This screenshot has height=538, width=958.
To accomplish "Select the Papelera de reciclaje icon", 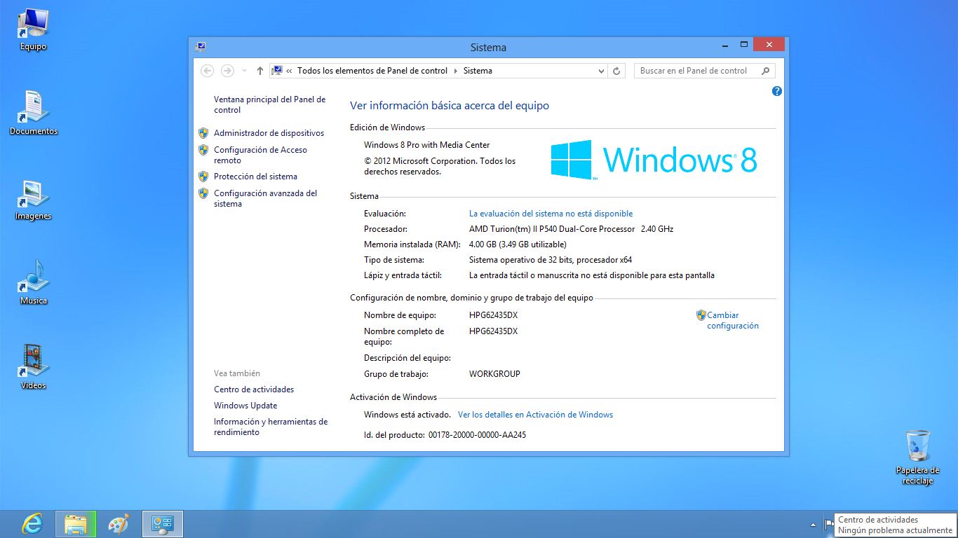I will click(917, 457).
